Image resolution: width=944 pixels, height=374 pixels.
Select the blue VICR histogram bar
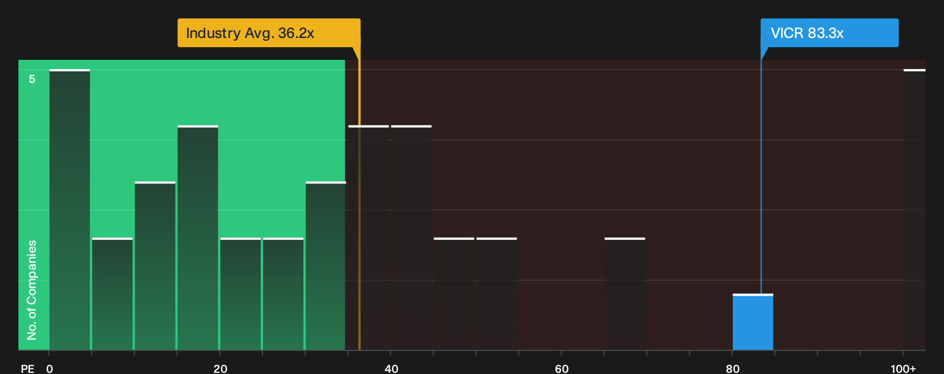pos(753,322)
